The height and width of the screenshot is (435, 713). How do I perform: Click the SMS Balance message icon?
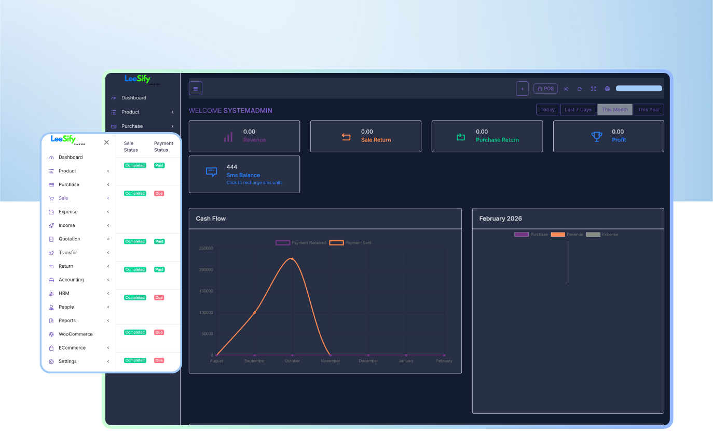coord(211,172)
